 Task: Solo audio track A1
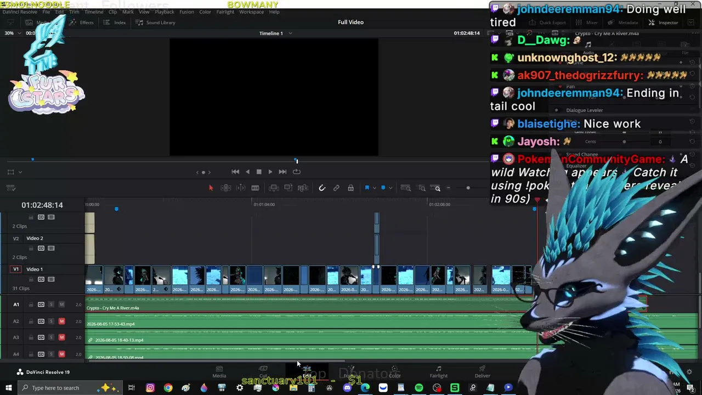pos(51,304)
